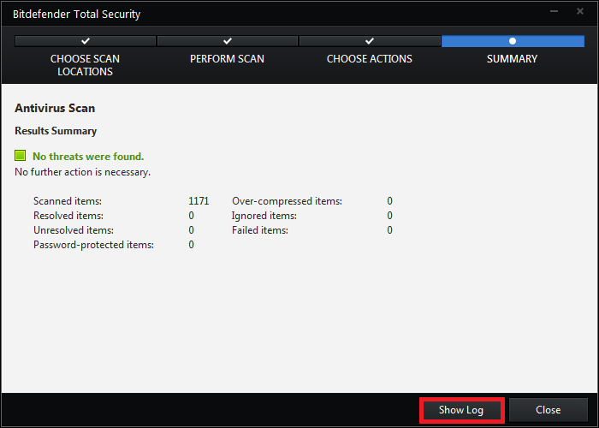Click the Resolved items value 0
The width and height of the screenshot is (599, 428).
click(192, 216)
